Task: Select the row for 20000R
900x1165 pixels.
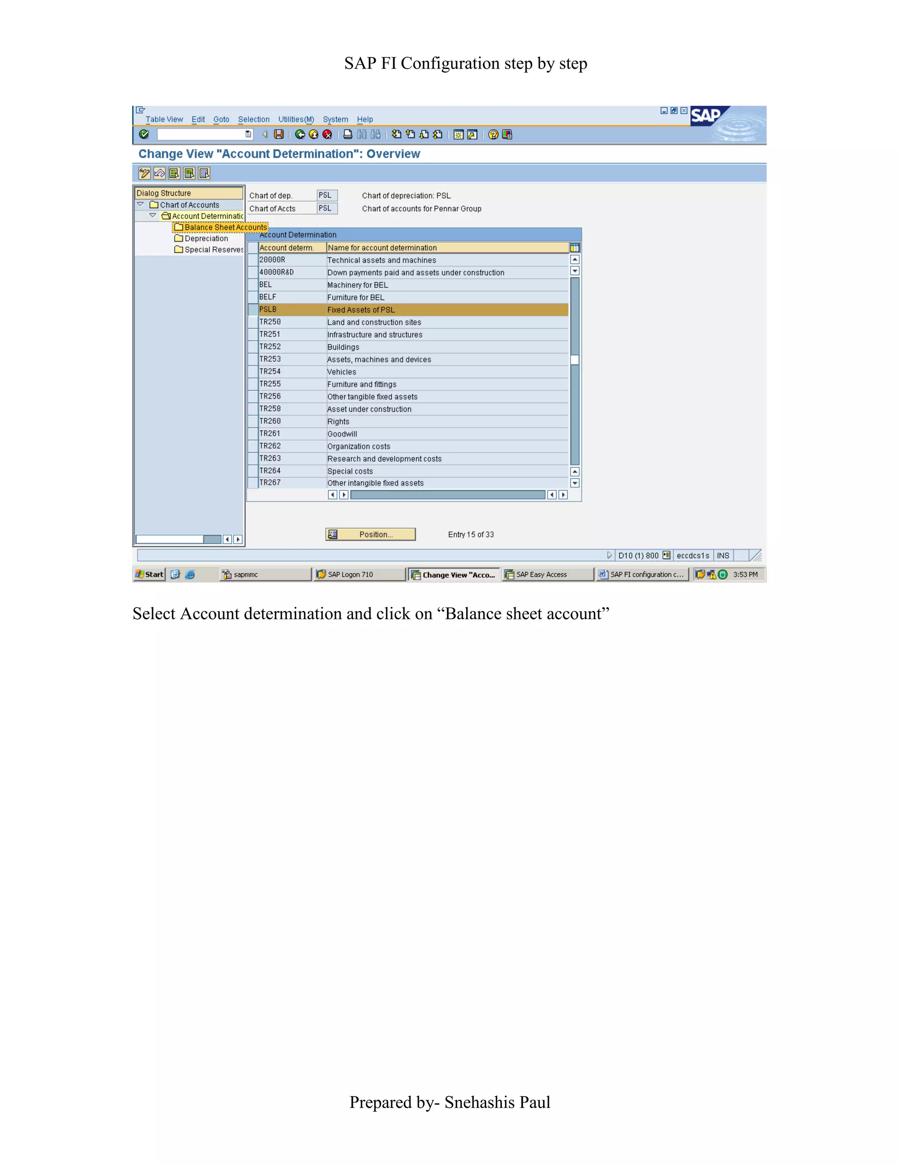Action: click(x=253, y=260)
